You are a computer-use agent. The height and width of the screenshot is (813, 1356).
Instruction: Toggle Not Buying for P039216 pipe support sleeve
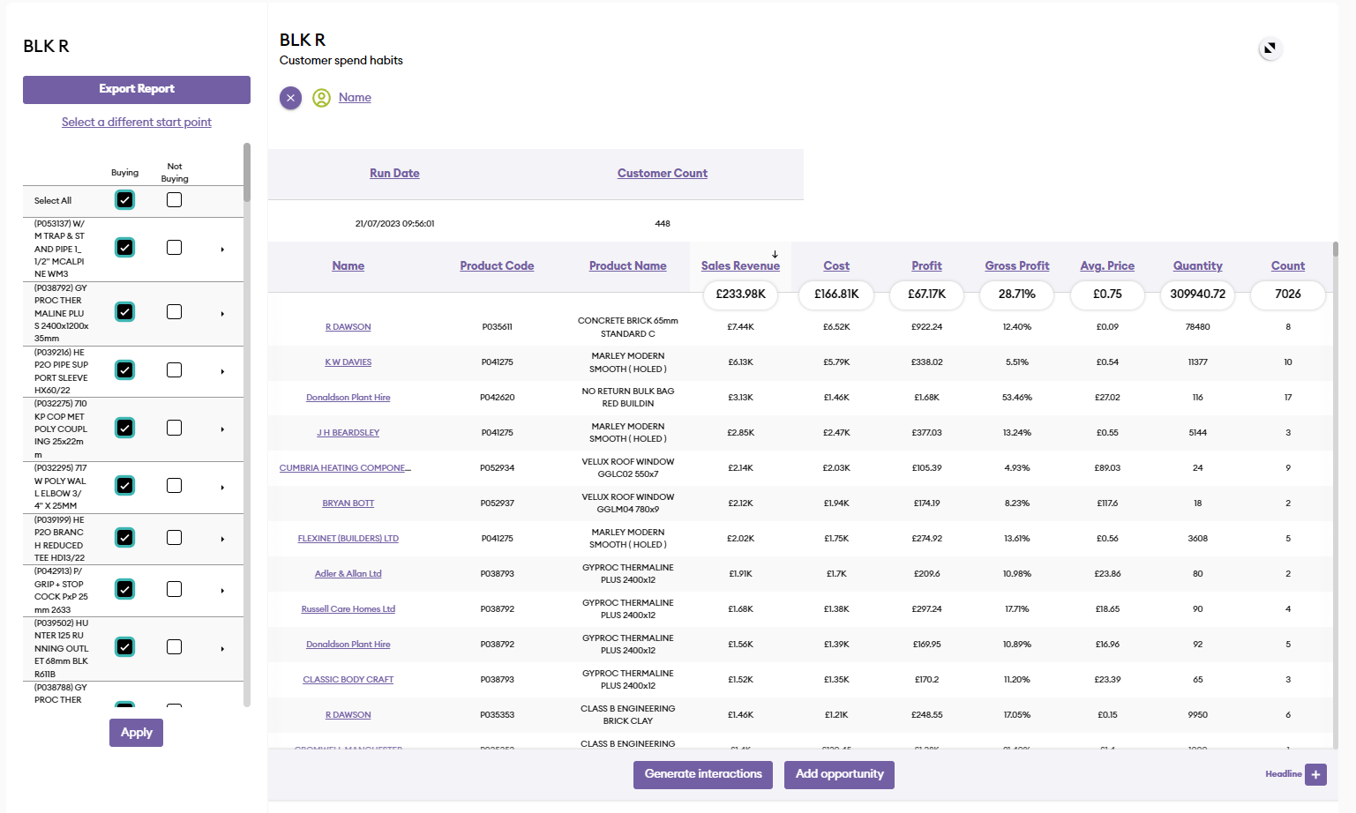(x=175, y=370)
